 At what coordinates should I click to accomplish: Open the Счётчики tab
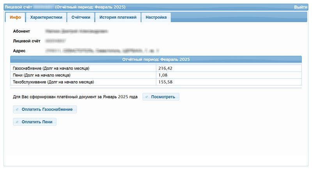pos(81,17)
